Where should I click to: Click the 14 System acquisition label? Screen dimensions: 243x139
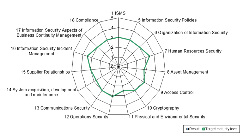[41, 92]
